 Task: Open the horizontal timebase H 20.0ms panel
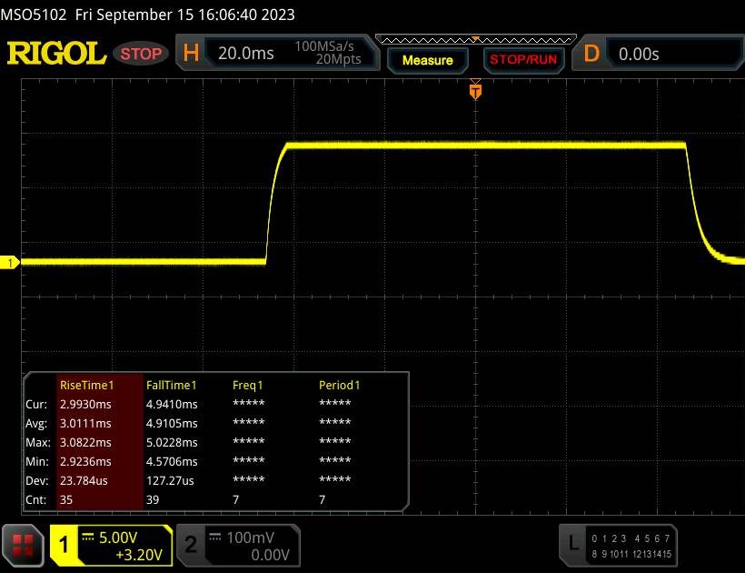278,53
